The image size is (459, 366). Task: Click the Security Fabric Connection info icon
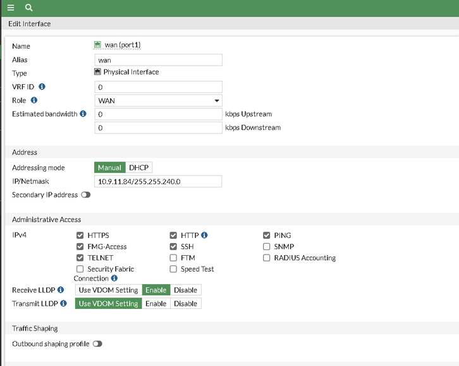(x=114, y=278)
